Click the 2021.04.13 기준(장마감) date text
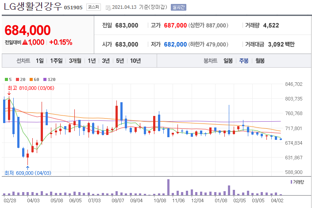Viewport: 312px width, 208px height. coord(139,8)
